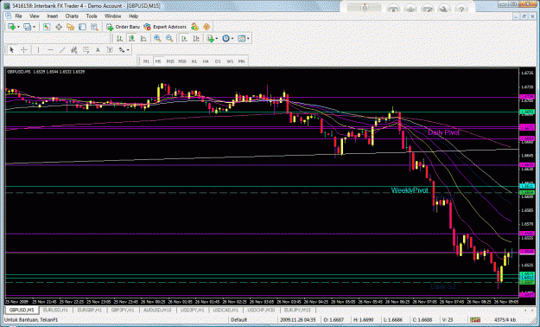
Task: Zoom in on the chart
Action: point(158,39)
